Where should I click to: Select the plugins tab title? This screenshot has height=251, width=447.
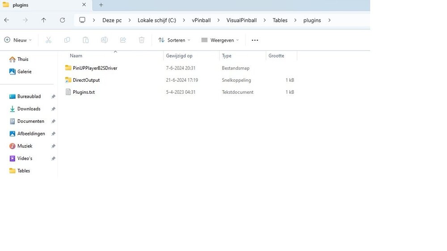(21, 5)
